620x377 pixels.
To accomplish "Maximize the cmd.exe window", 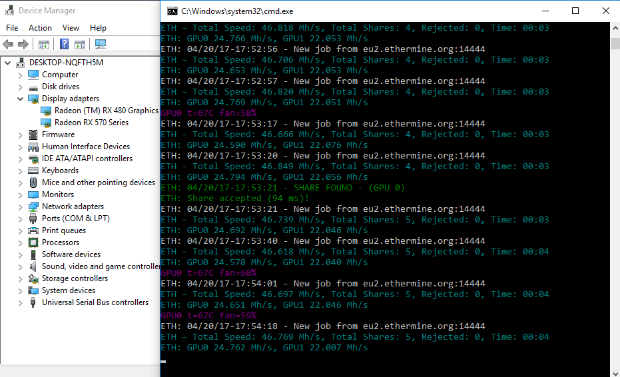I will [x=575, y=11].
